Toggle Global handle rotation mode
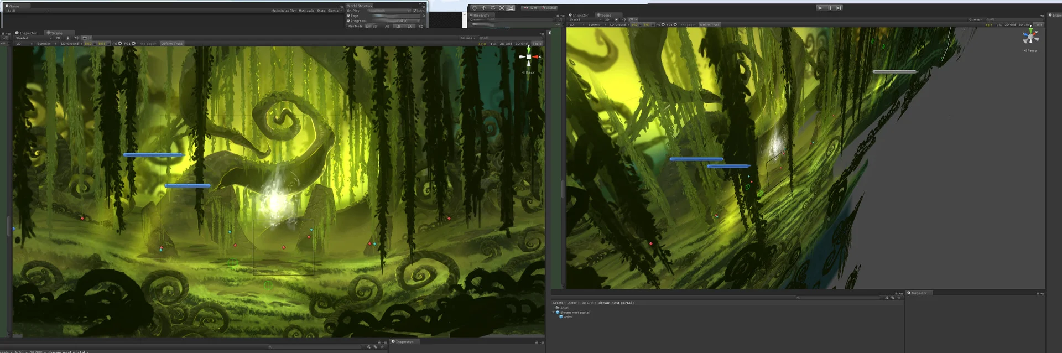The image size is (1062, 353). point(549,8)
